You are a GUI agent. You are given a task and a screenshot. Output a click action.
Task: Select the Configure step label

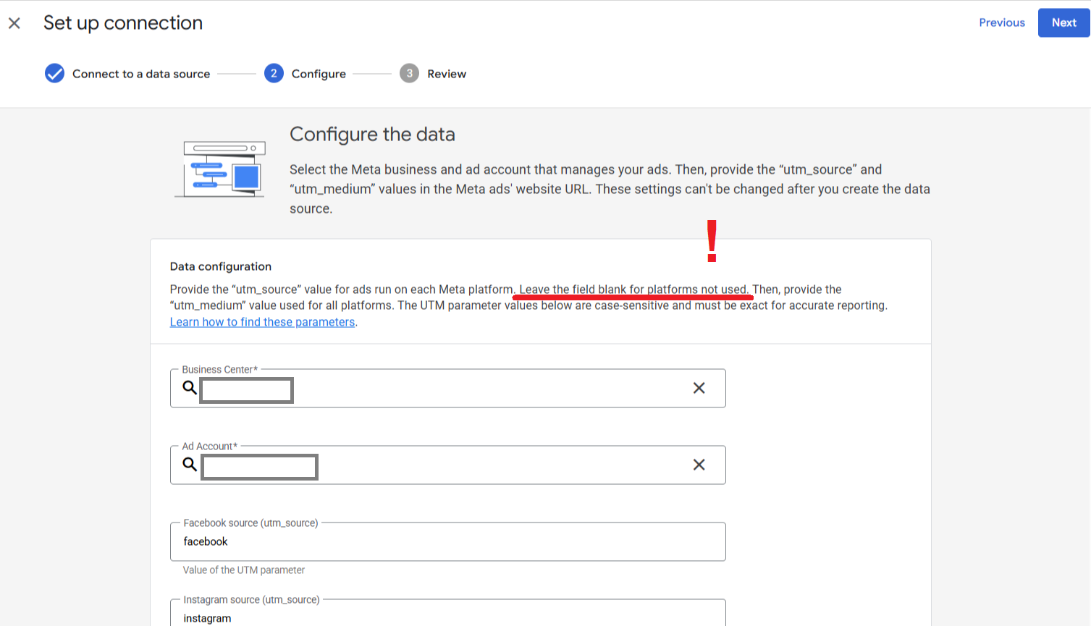point(319,74)
